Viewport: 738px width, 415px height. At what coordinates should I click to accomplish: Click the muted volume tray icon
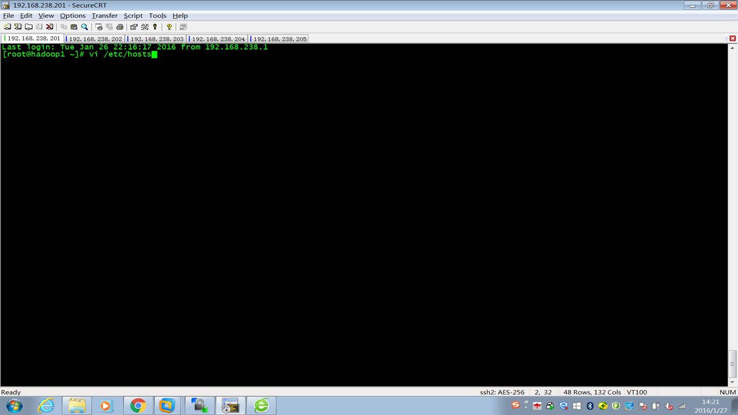[669, 406]
